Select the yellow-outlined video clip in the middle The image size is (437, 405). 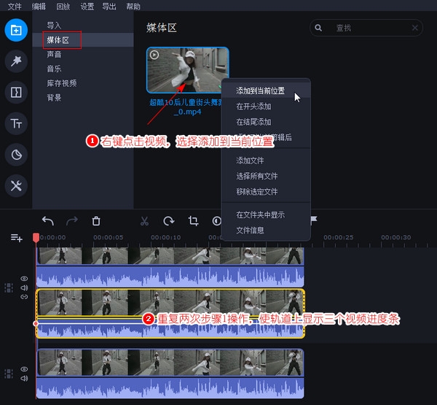pos(170,302)
